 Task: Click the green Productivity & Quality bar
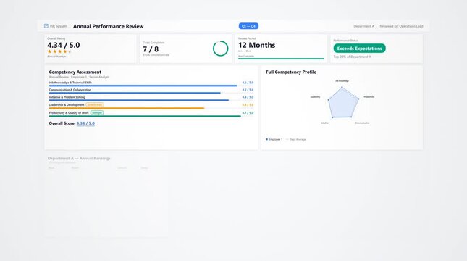pos(145,116)
